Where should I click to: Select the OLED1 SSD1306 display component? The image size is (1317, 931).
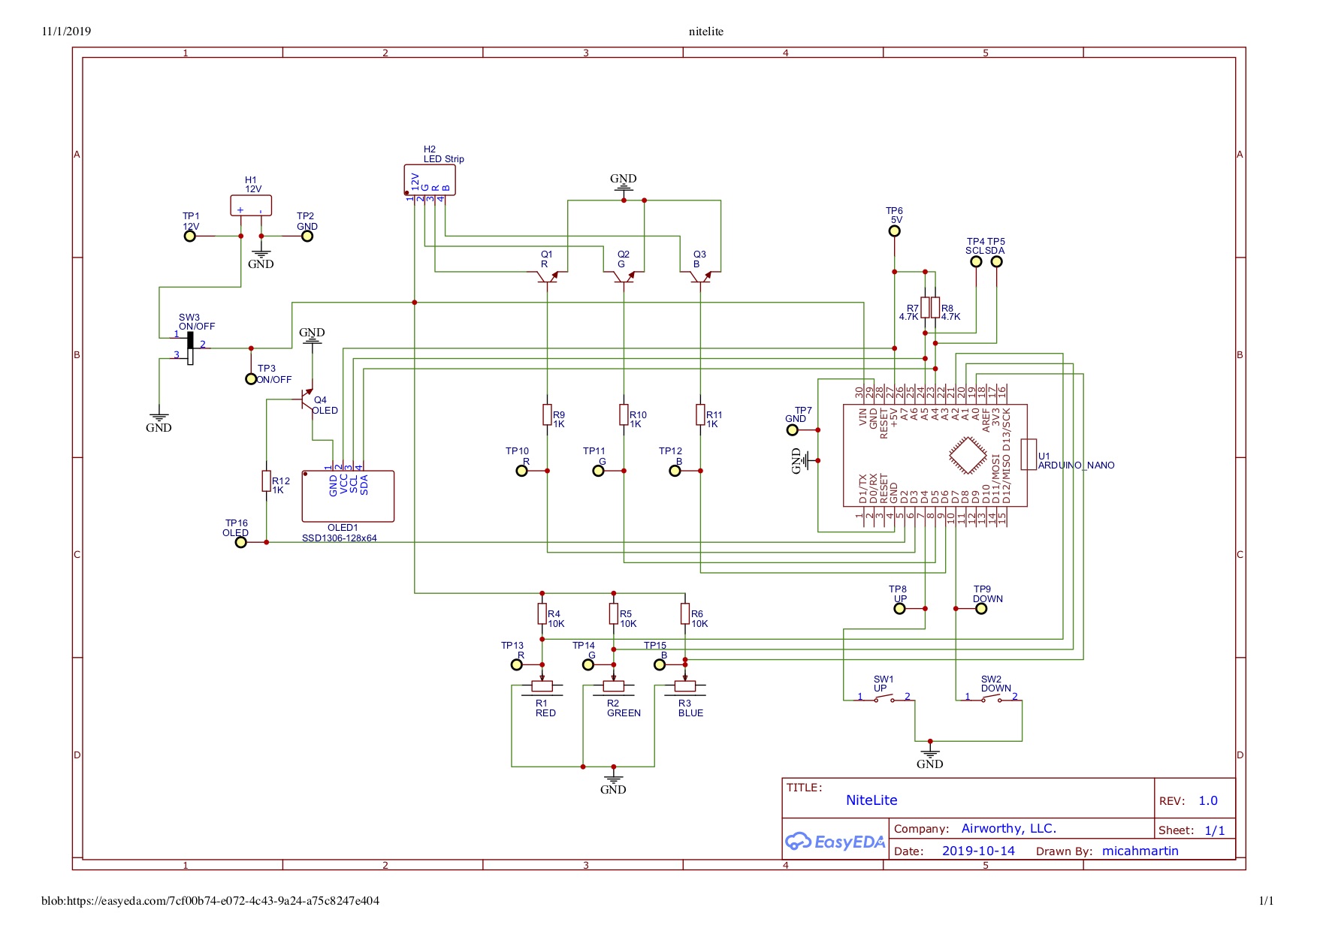point(348,496)
